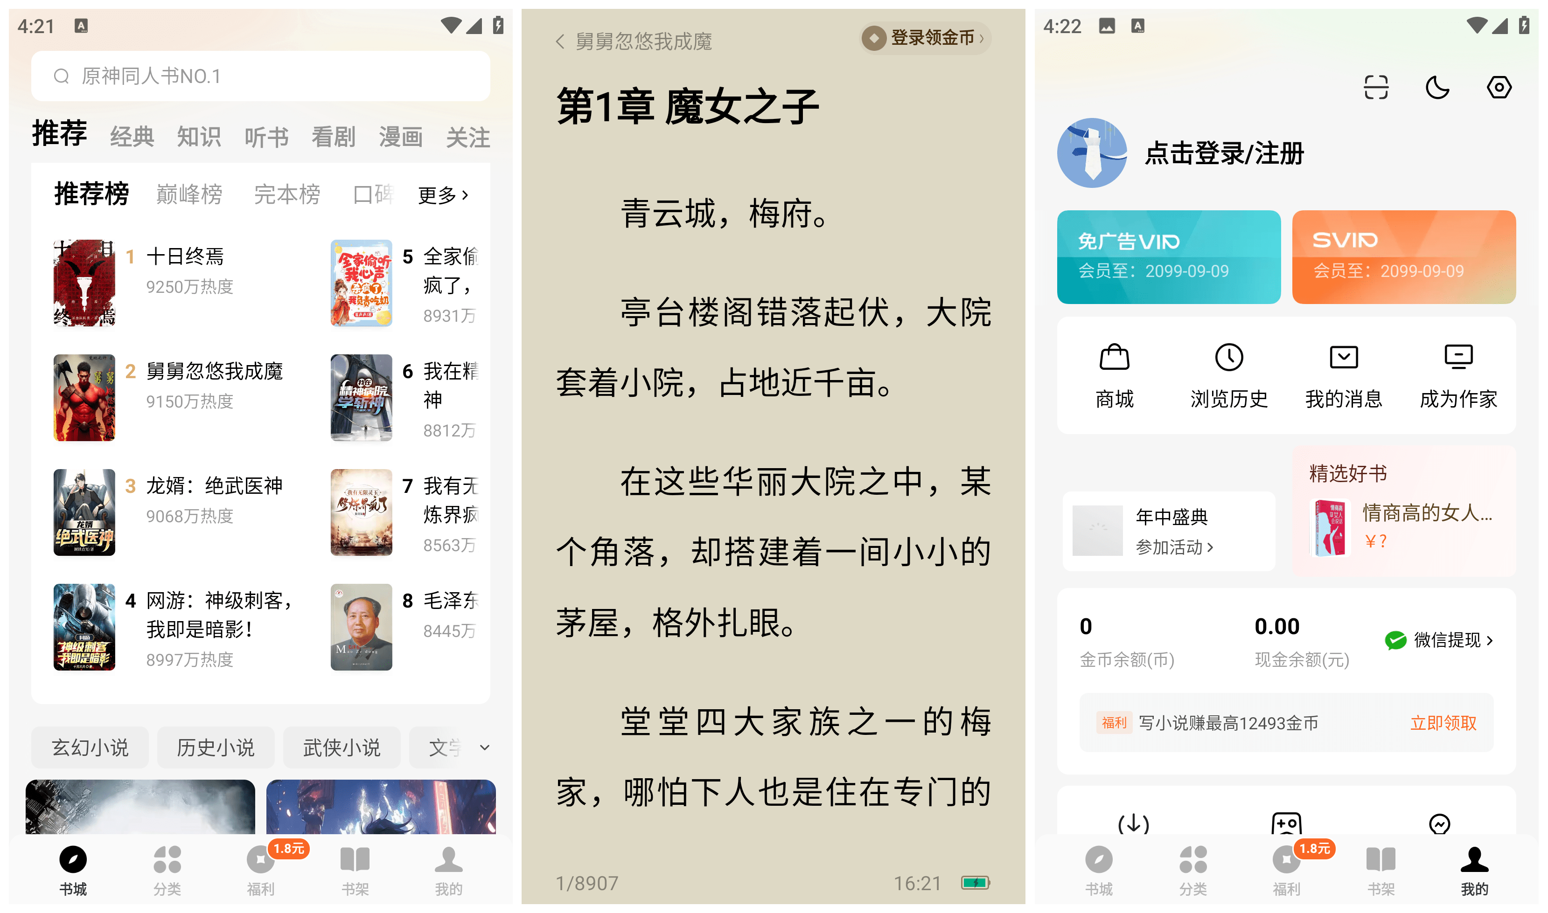Expand novel category tags with down chevron
1548x913 pixels.
pyautogui.click(x=485, y=747)
